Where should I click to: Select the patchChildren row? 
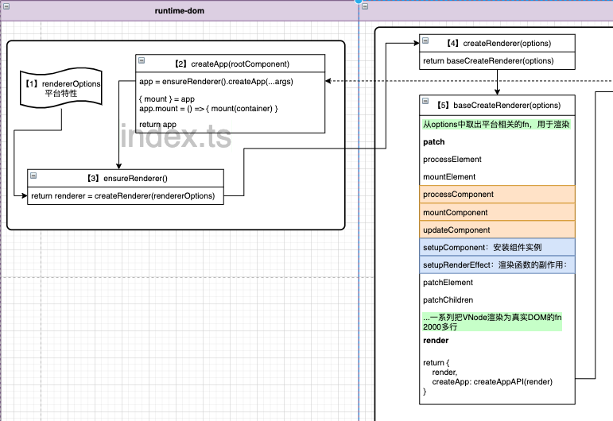(x=448, y=300)
